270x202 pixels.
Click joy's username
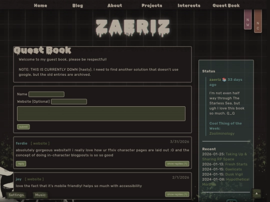18,179
